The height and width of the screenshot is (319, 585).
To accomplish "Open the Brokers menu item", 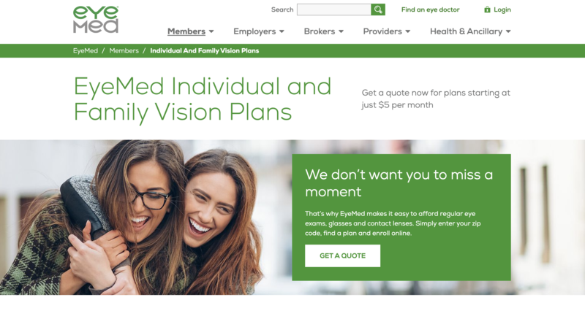I will click(x=320, y=31).
